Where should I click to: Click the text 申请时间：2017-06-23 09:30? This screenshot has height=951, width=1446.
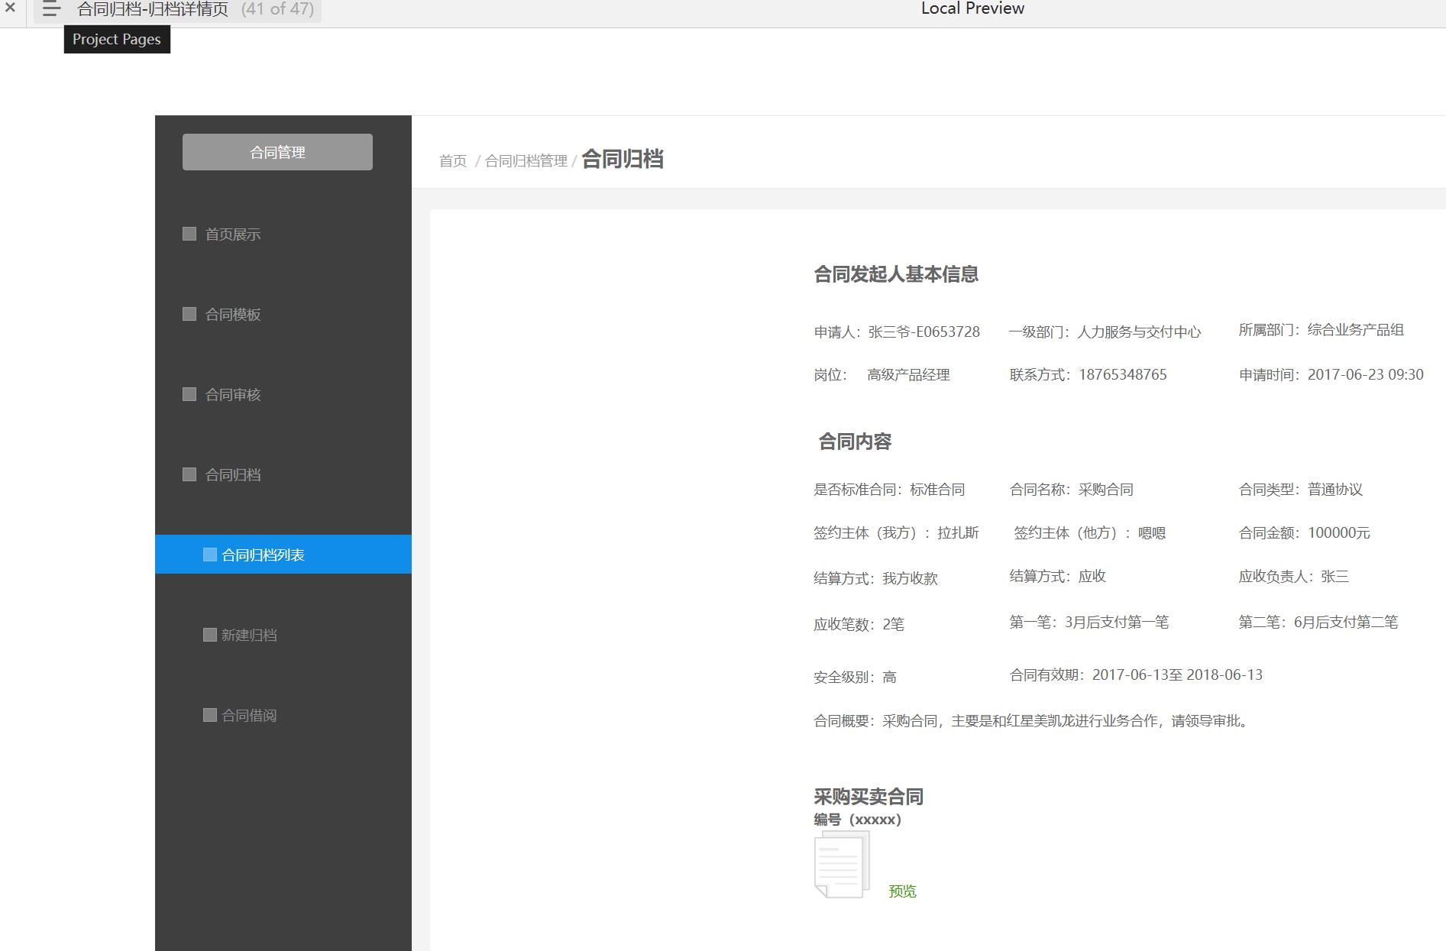(1331, 375)
